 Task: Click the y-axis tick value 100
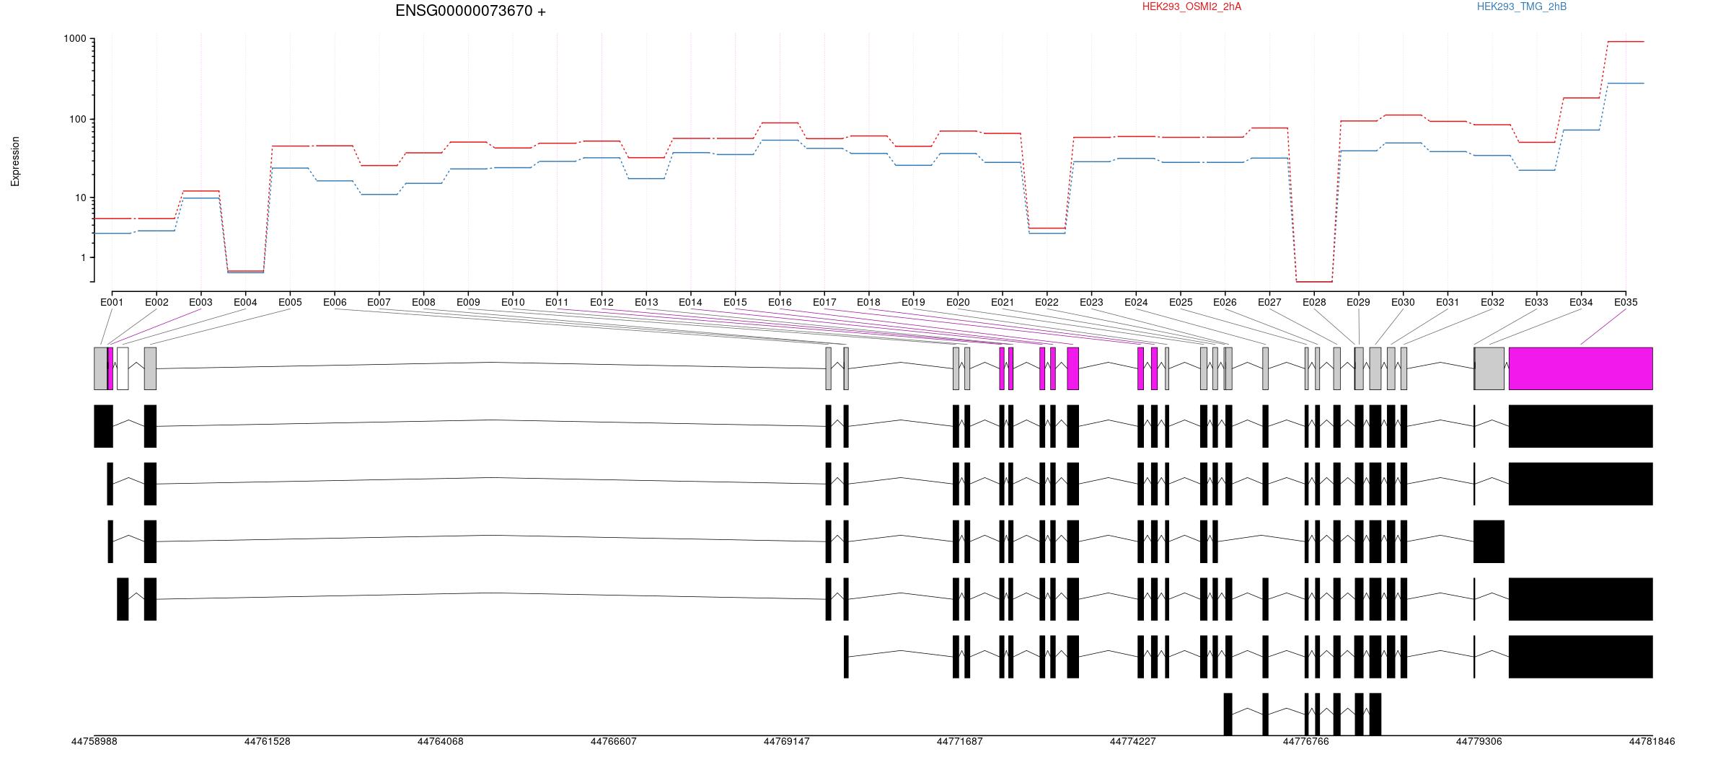[x=78, y=119]
